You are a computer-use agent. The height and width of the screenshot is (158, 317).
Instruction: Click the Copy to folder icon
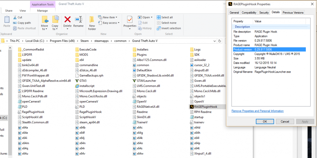tap(55, 20)
